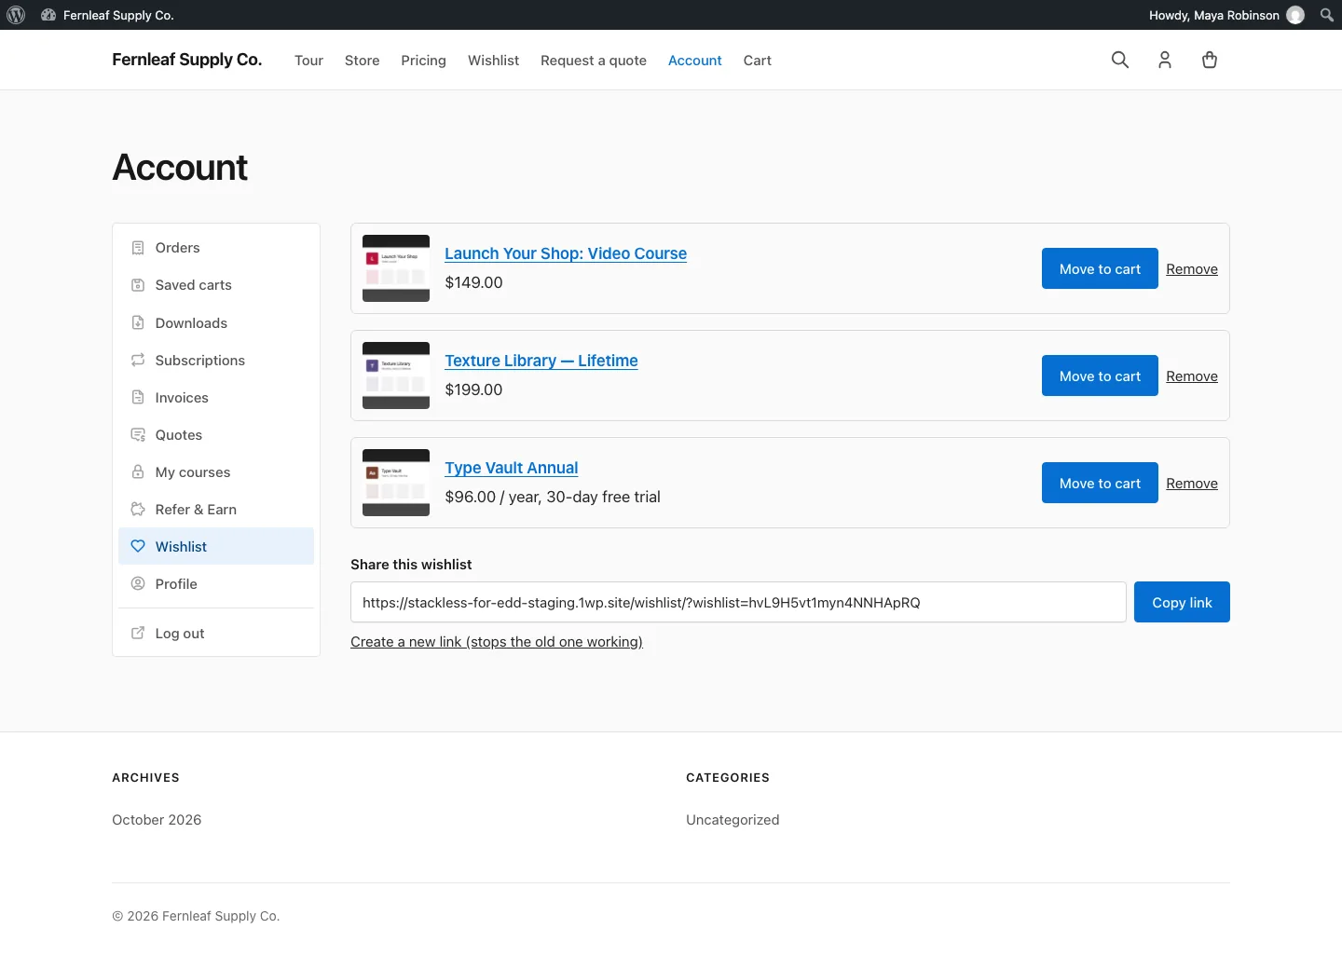This screenshot has height=956, width=1342.
Task: Open the Uncategorized category link
Action: pos(733,820)
